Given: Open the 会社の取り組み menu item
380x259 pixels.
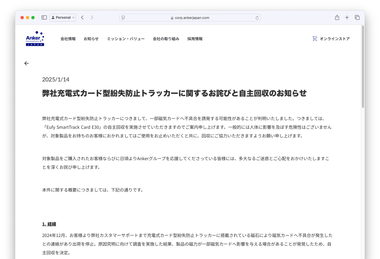Looking at the screenshot, I should click(166, 39).
